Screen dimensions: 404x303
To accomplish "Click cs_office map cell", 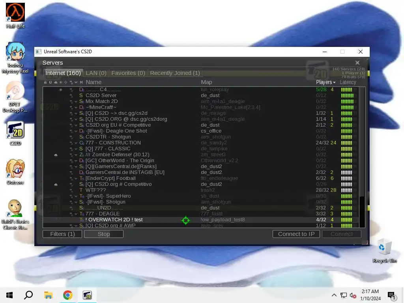I will 211,131.
